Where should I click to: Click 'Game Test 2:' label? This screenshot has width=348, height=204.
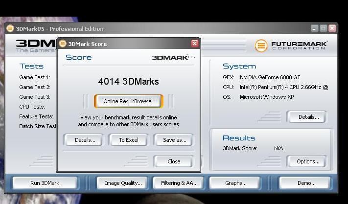(x=35, y=87)
